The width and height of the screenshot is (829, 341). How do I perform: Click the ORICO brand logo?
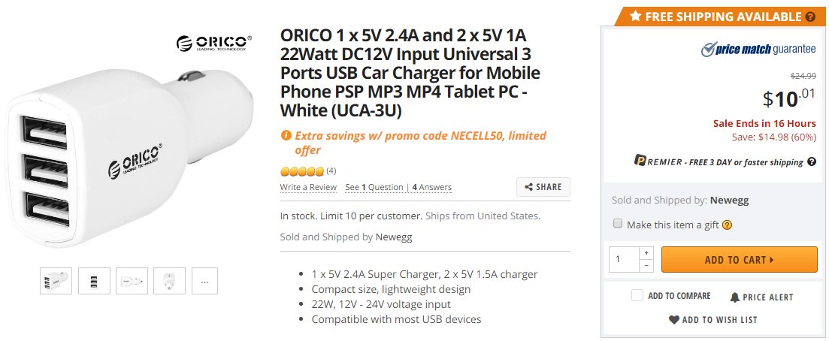(x=213, y=43)
